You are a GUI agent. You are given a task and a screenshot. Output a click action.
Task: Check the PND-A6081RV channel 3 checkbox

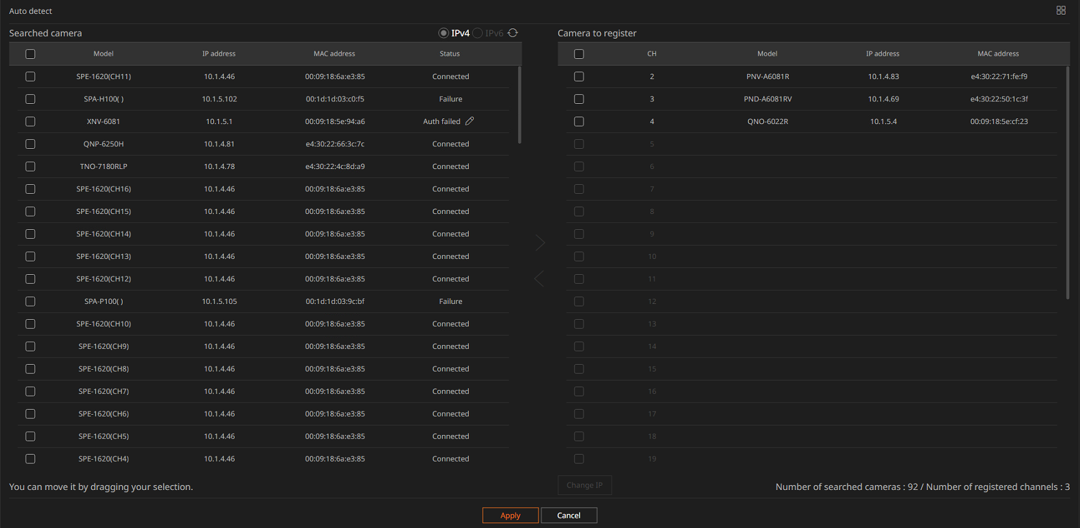pos(579,99)
